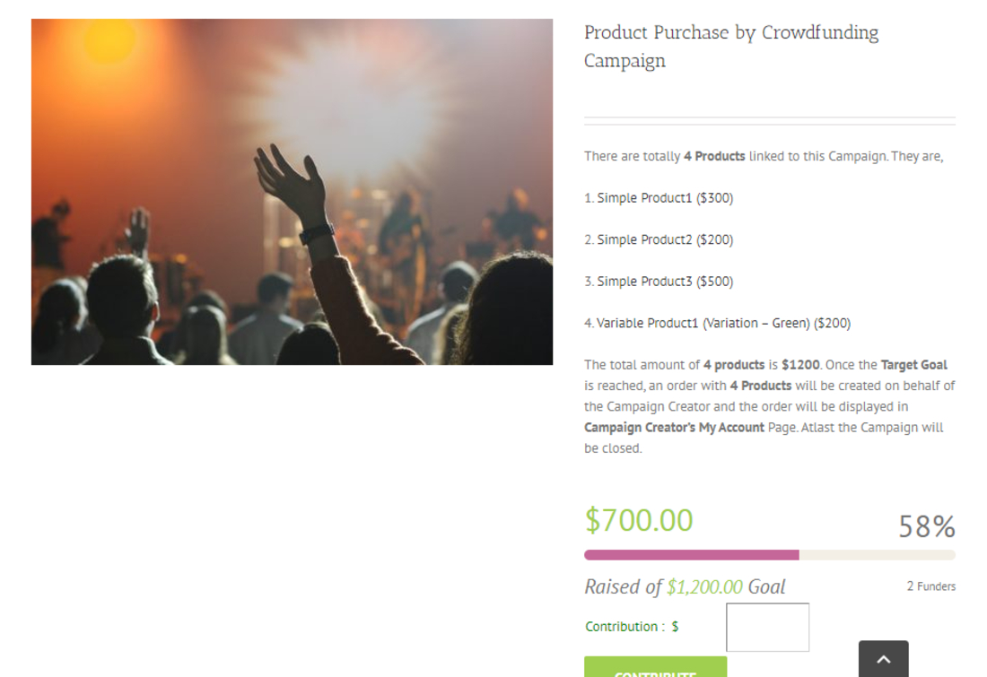The image size is (987, 677).
Task: Click the bold "Target Goal" text
Action: [x=913, y=365]
